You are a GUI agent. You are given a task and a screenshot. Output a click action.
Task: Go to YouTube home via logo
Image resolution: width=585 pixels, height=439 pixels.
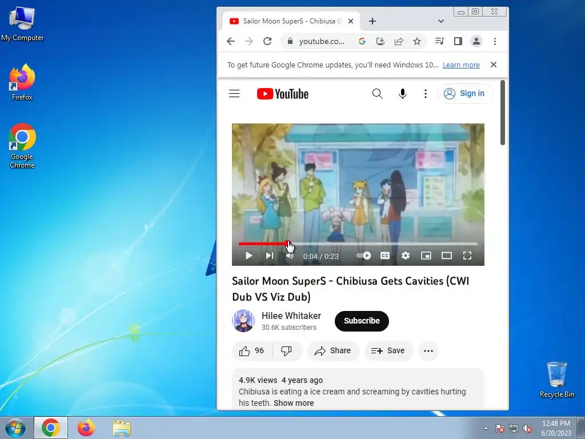point(283,94)
